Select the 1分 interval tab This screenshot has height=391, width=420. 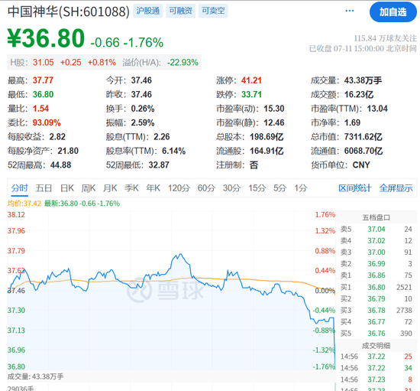pos(301,188)
